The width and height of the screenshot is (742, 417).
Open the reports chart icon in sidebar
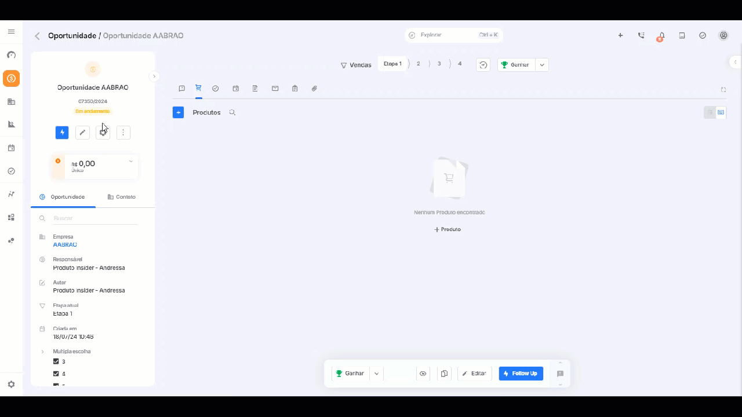coord(11,124)
